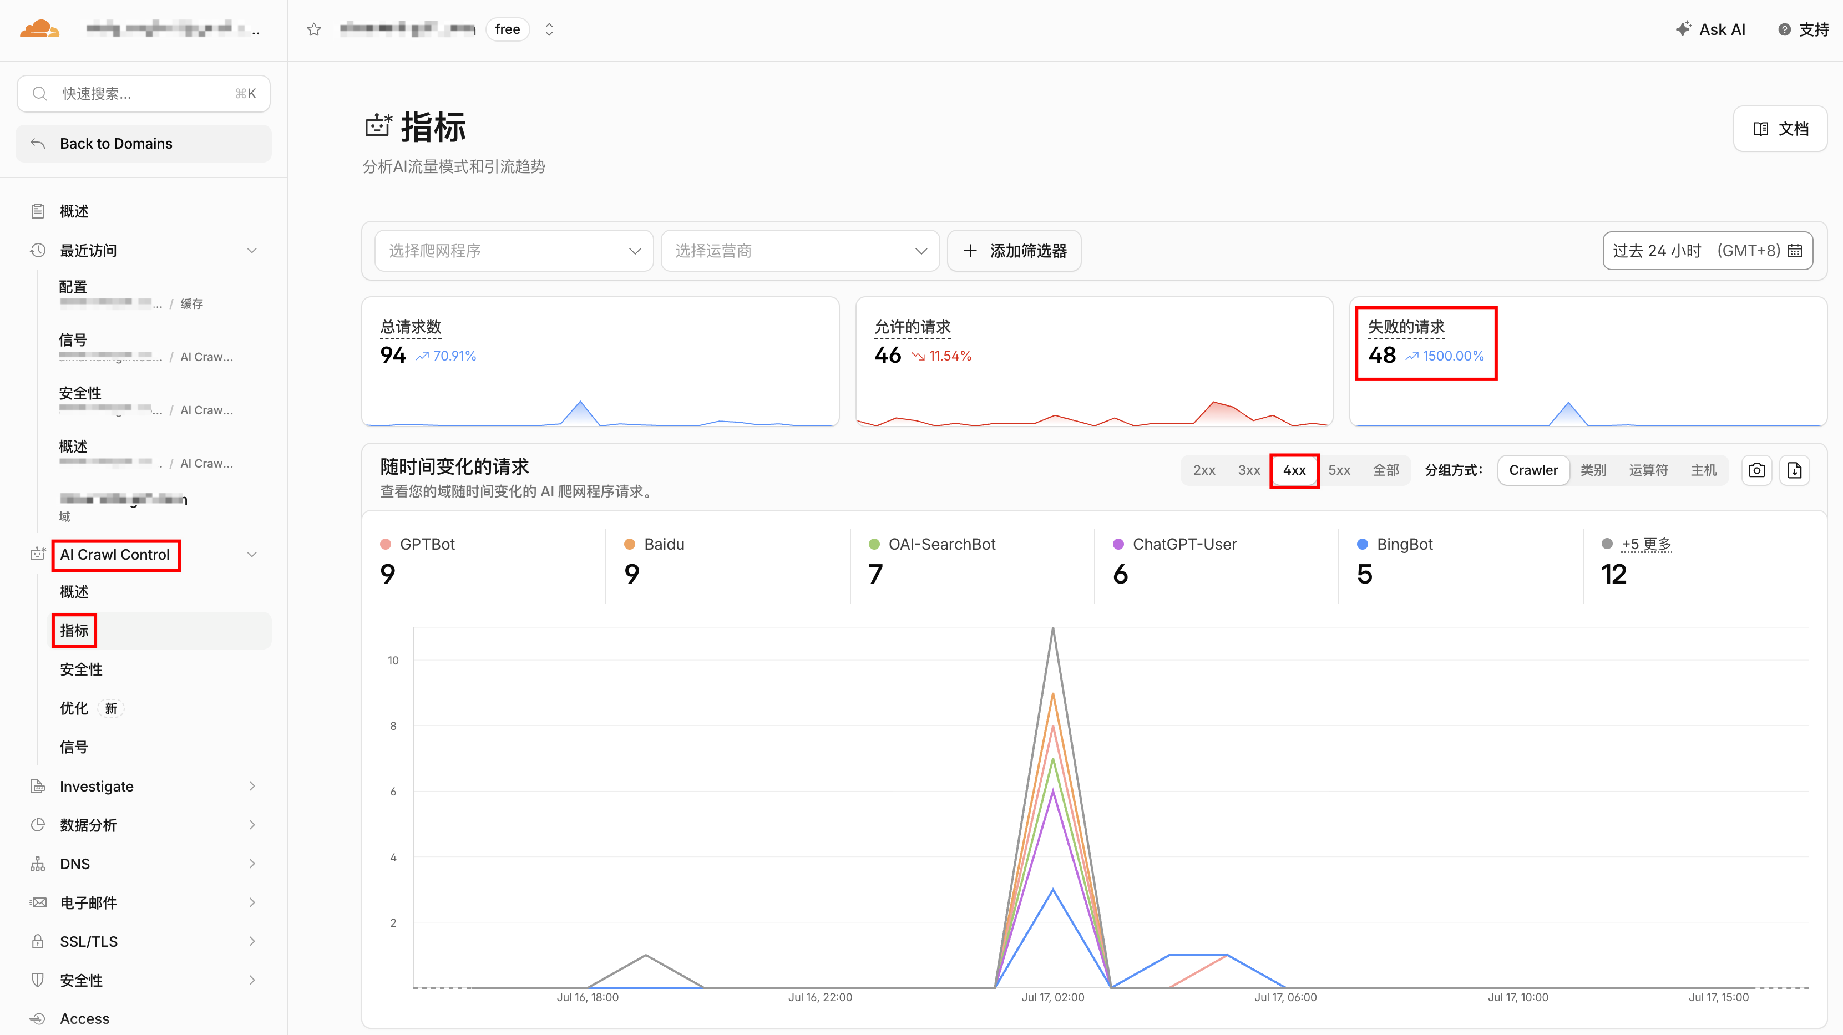The height and width of the screenshot is (1035, 1843).
Task: Toggle BingBot series in legend
Action: pos(1395,544)
